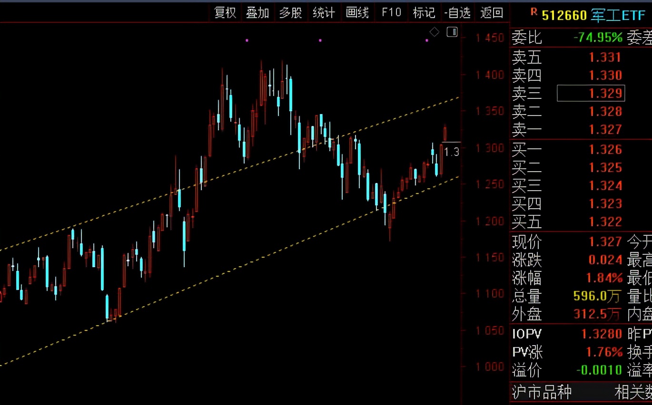The image size is (652, 405).
Task: Click the 买五 price 1.322
Action: click(605, 222)
